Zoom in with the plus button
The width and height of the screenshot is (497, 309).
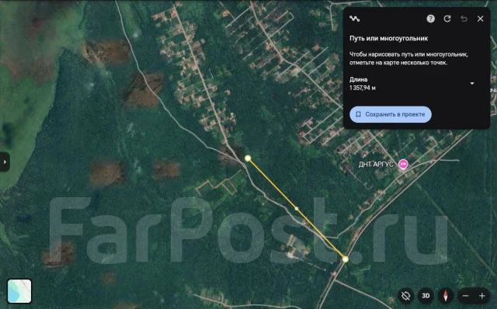point(482,296)
